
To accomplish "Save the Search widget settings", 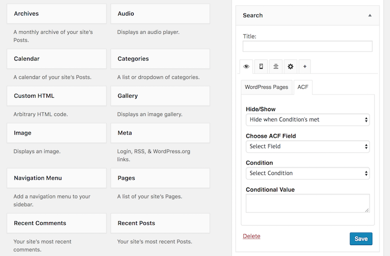I will [361, 239].
